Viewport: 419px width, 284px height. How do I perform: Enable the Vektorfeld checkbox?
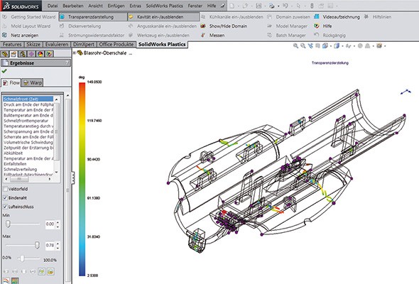click(5, 189)
